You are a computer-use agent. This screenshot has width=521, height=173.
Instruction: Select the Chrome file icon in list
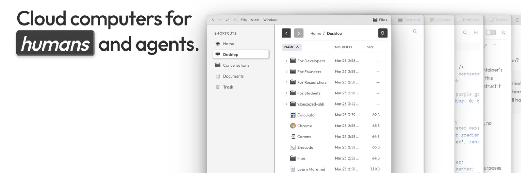(x=293, y=126)
